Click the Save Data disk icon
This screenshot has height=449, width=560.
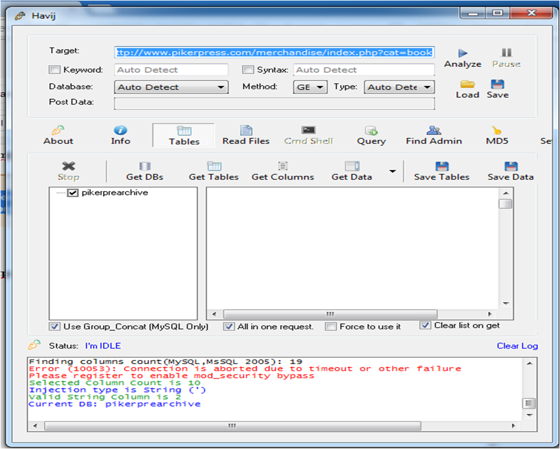(511, 166)
